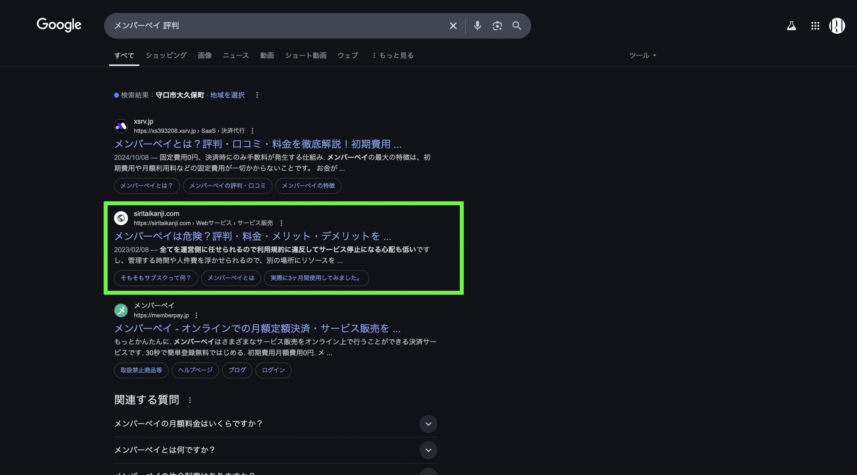Switch to the すべて tab
Viewport: 857px width, 475px height.
pyautogui.click(x=124, y=56)
